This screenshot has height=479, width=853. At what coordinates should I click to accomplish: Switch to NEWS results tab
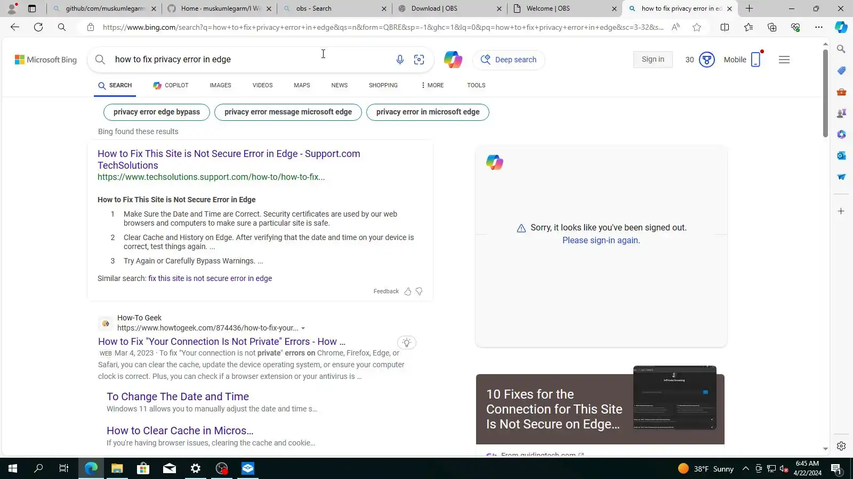point(340,85)
